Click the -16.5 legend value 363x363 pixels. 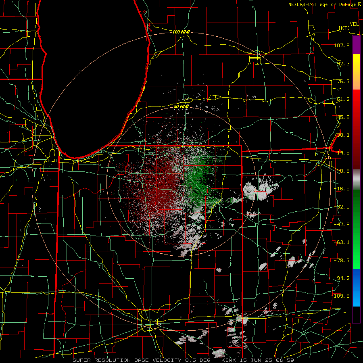point(342,189)
